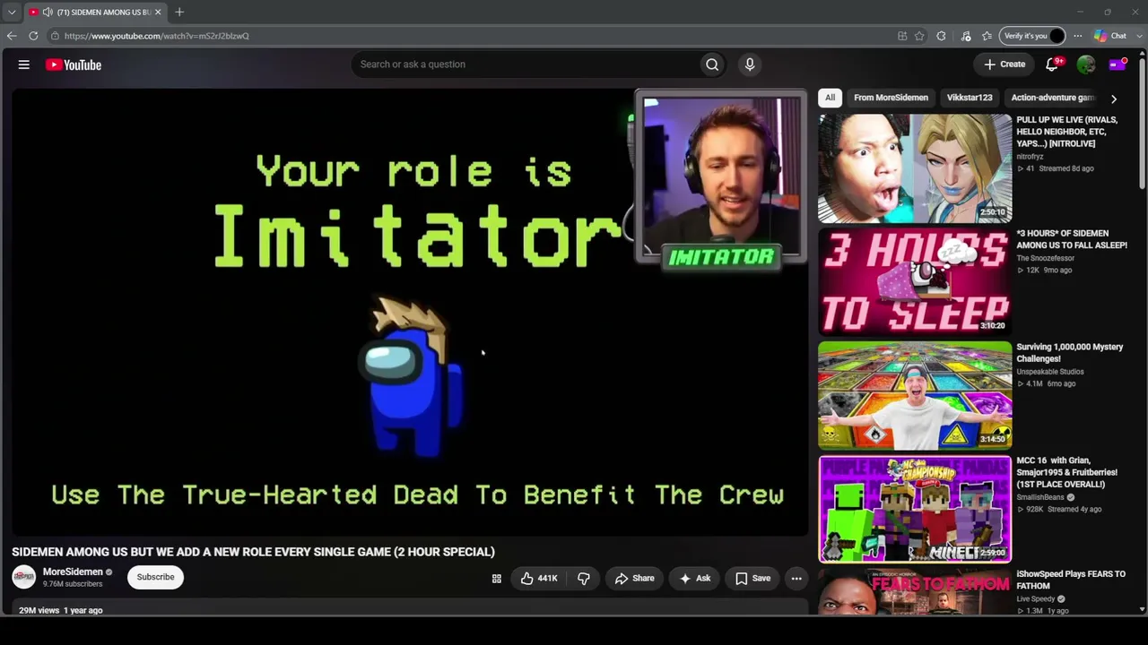Click the browser address bar URL
Viewport: 1148px width, 645px height.
(x=156, y=36)
